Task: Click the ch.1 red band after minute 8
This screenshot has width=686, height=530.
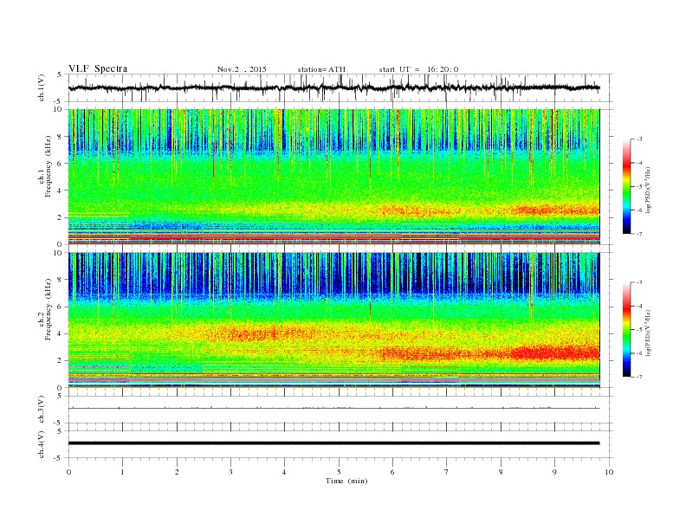Action: pyautogui.click(x=555, y=210)
